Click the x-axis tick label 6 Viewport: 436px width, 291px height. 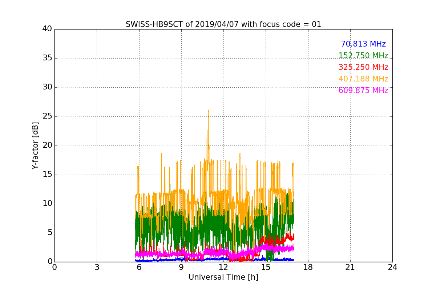139,267
